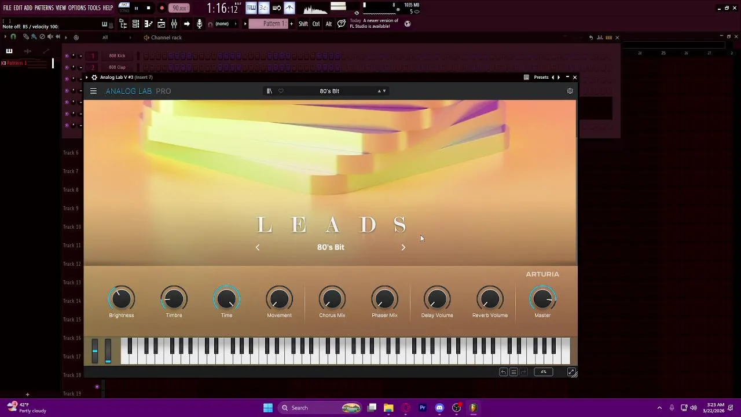This screenshot has height=417, width=741.
Task: Set tempo field showing 90.000
Action: point(179,8)
